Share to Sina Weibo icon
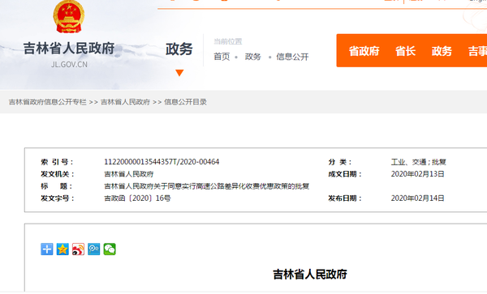 click(78, 249)
